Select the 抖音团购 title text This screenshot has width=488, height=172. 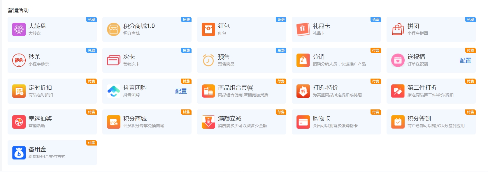pyautogui.click(x=135, y=88)
